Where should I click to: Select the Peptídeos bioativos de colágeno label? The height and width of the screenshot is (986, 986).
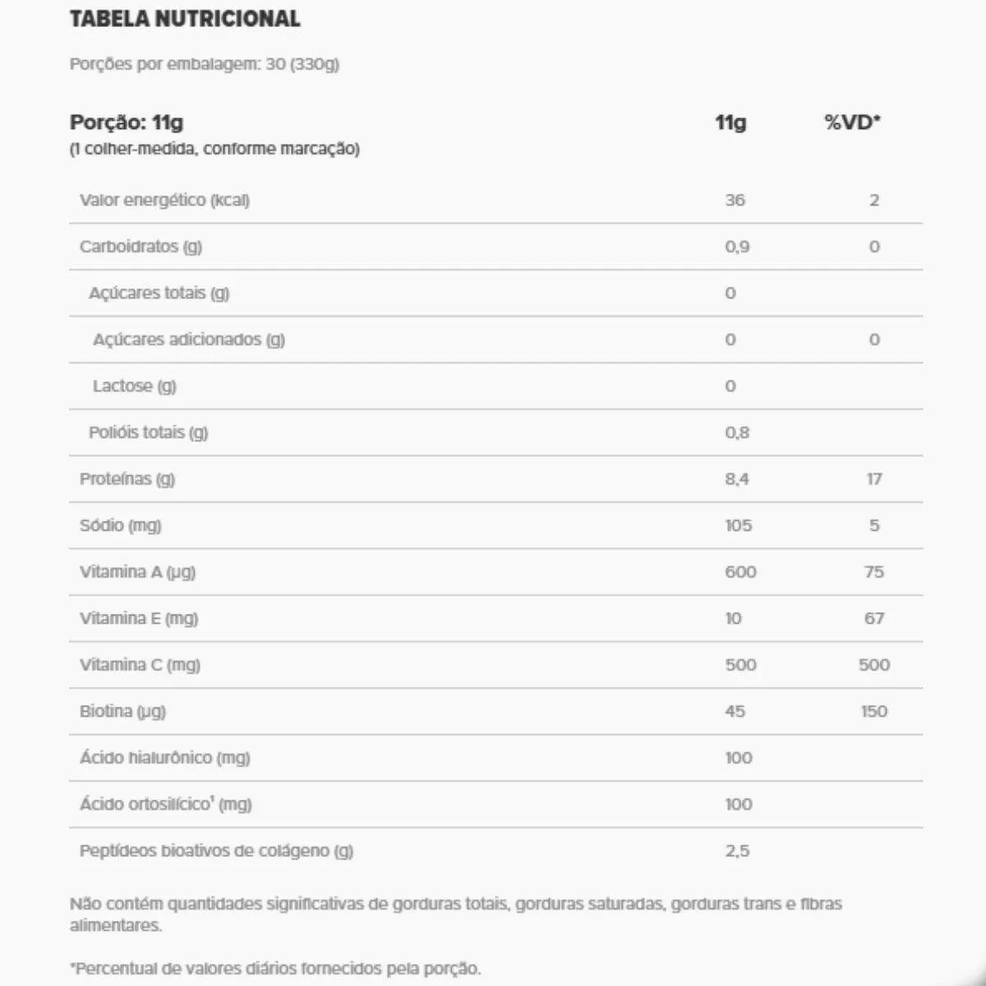[216, 851]
